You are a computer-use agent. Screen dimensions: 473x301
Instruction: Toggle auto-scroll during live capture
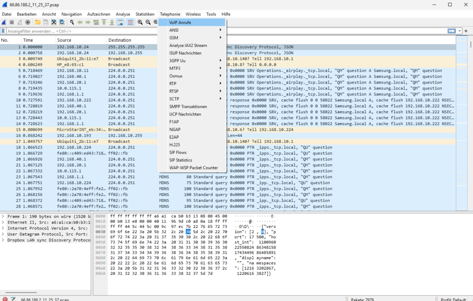[120, 22]
